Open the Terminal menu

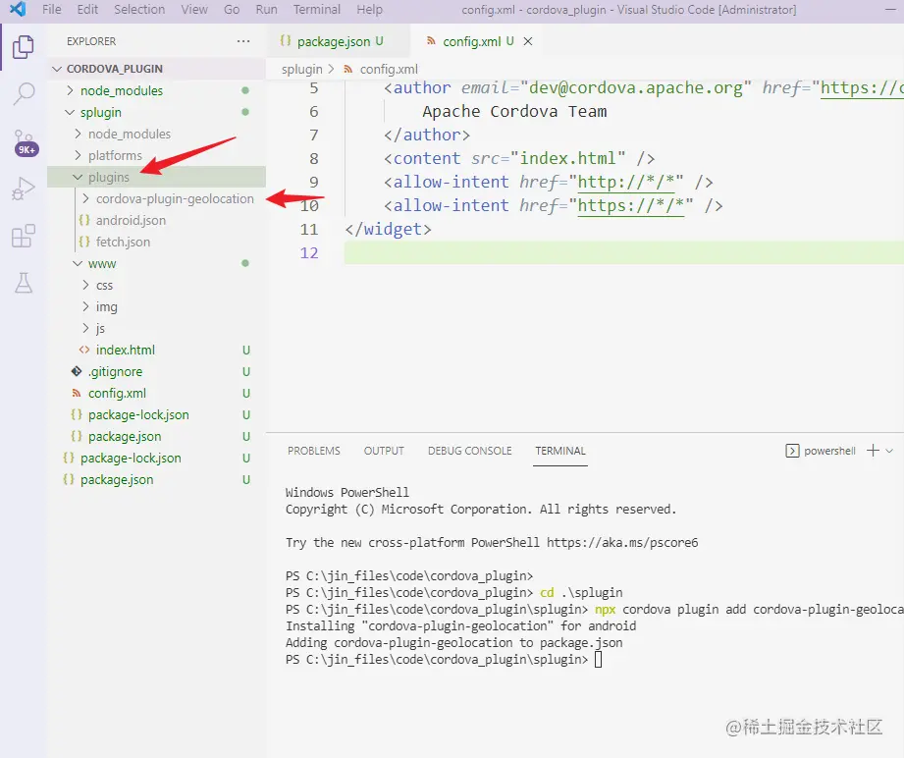[x=317, y=10]
